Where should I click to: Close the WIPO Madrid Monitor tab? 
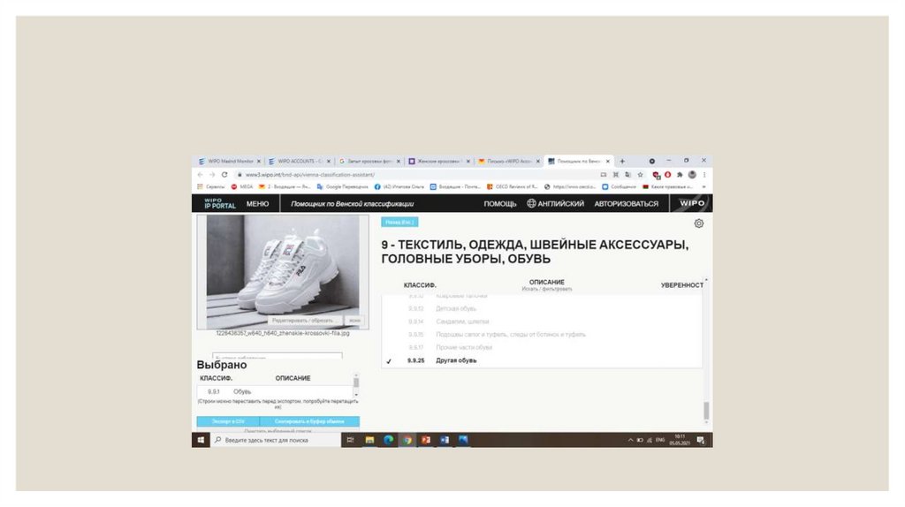259,162
